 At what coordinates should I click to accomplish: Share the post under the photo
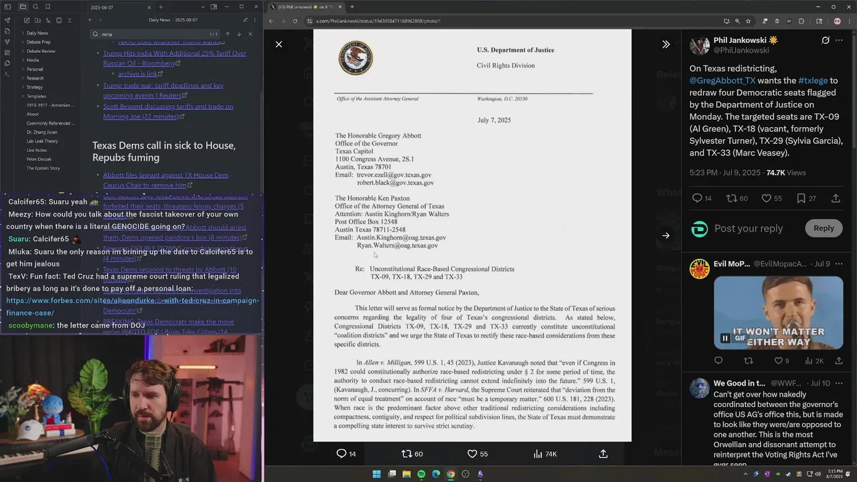(603, 454)
